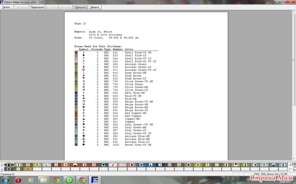Viewport: 296px width, 184px height.
Task: Click the Предыдущая previous page button
Action: pos(37,7)
